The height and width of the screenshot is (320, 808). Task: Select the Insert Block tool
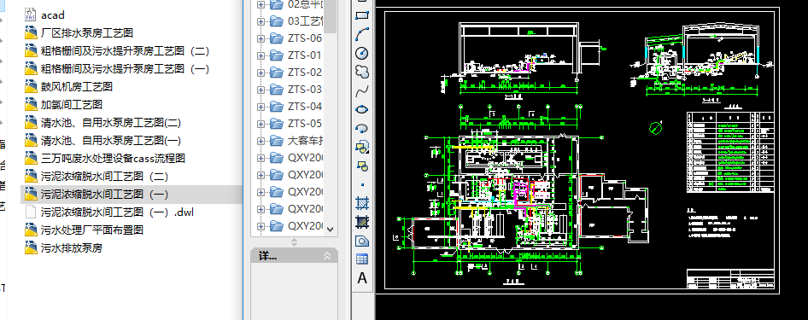tap(362, 147)
